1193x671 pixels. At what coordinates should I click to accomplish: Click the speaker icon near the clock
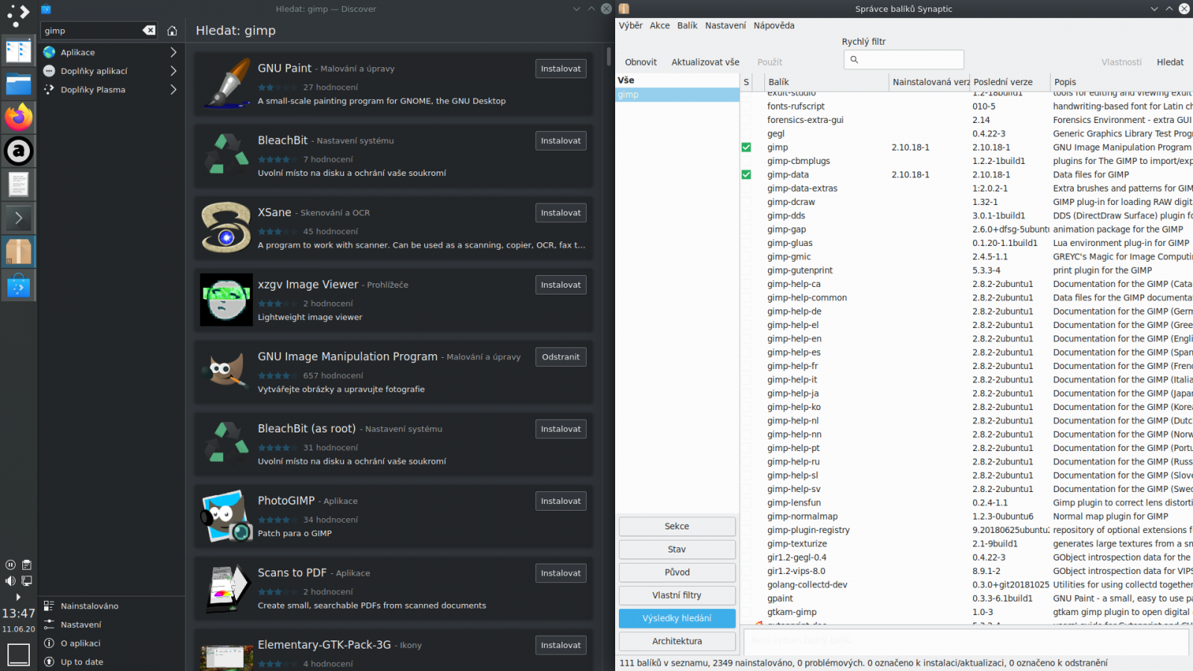[x=10, y=581]
